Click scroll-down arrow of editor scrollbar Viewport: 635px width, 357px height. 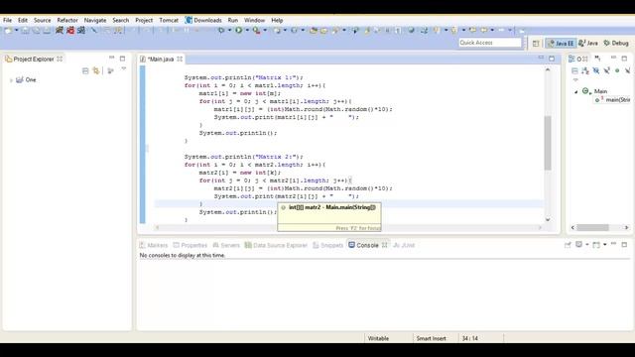click(x=548, y=219)
